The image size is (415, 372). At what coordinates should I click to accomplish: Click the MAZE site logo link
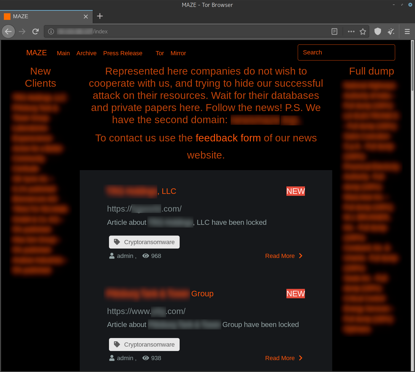tap(36, 53)
